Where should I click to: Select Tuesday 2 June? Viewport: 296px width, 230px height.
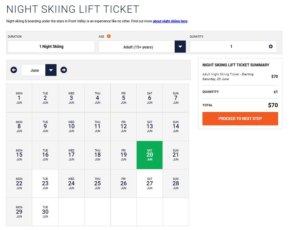tap(45, 98)
